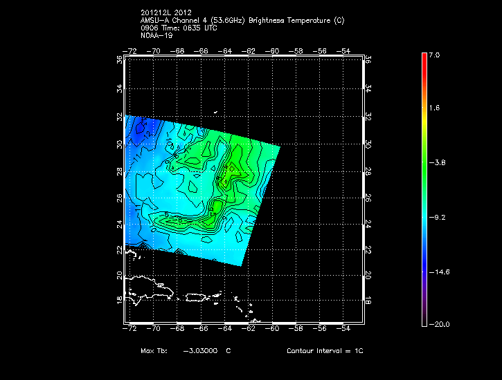The width and height of the screenshot is (502, 380).
Task: Click the 36 latitude label on left axis
Action: tap(120, 61)
